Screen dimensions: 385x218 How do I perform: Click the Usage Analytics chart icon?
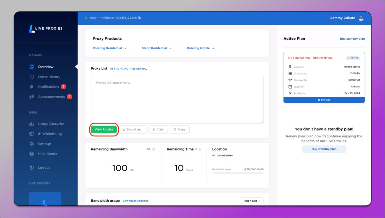[32, 124]
